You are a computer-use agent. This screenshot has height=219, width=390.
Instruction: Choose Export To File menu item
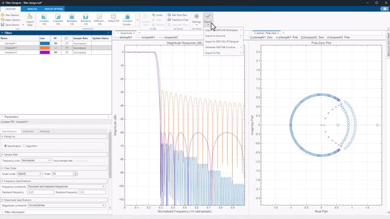pos(224,53)
